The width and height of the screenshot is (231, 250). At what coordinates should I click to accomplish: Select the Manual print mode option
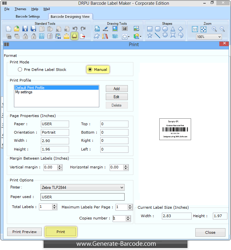click(90, 70)
